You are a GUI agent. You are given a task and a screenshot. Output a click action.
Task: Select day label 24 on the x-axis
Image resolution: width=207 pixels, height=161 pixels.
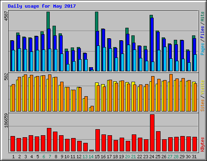(152, 157)
